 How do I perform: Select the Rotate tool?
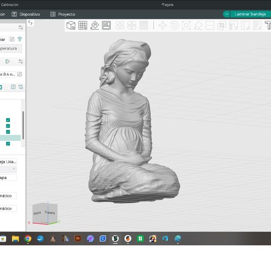(x=174, y=25)
